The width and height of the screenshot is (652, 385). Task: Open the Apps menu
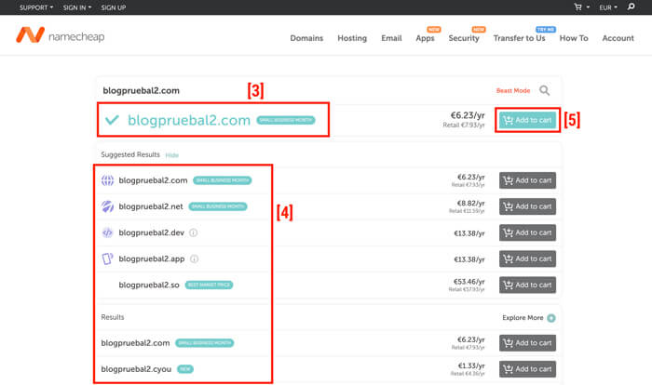425,38
